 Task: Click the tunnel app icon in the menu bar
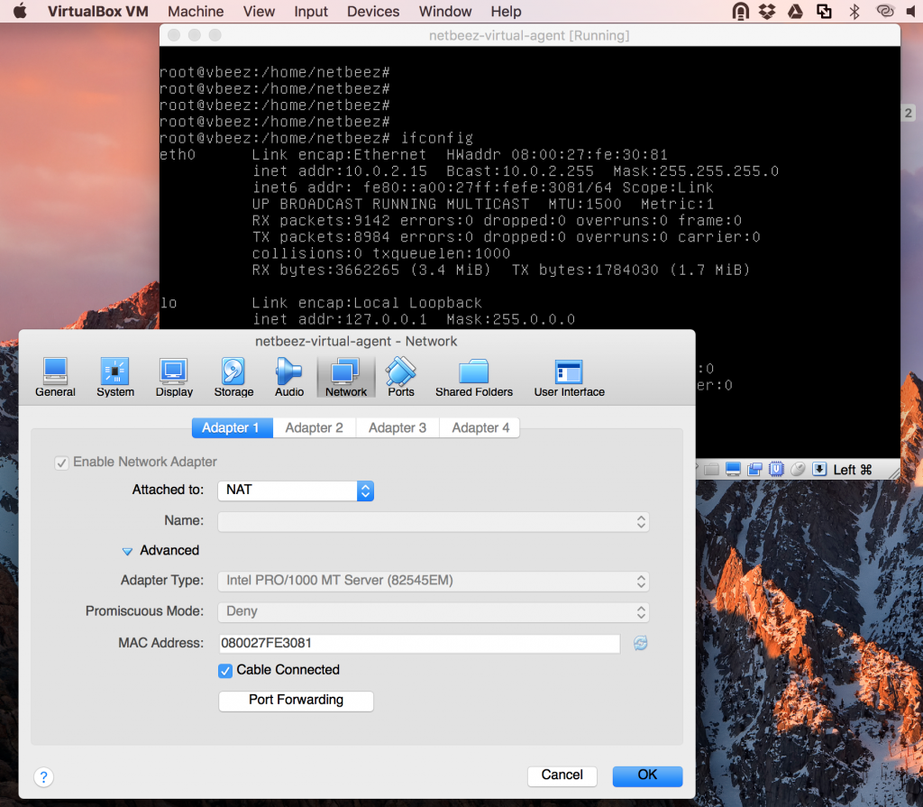coord(740,11)
